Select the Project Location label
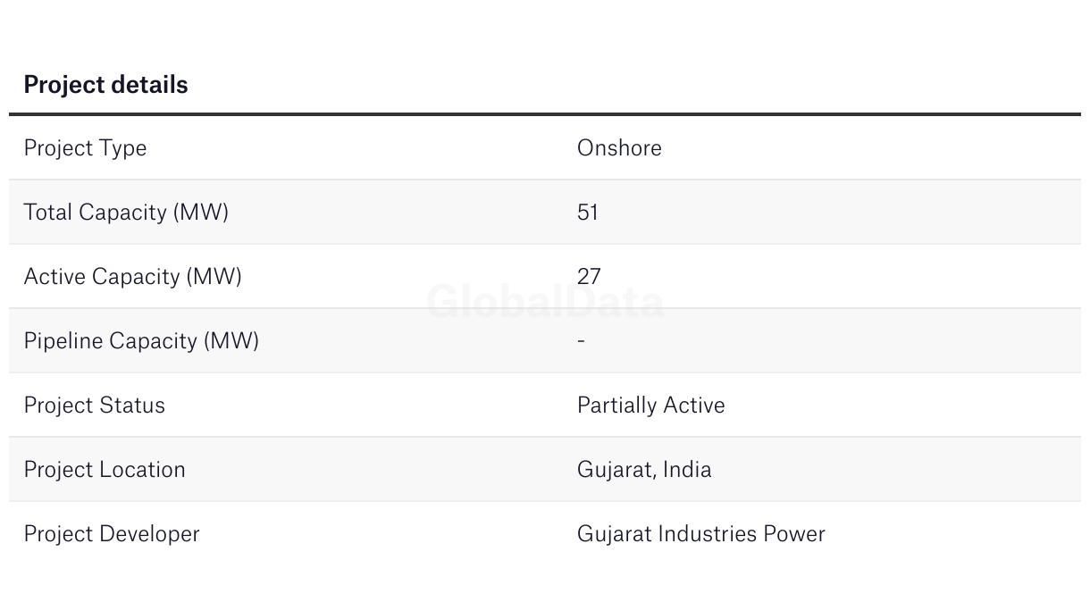Viewport: 1090px width, 602px height. pyautogui.click(x=105, y=470)
